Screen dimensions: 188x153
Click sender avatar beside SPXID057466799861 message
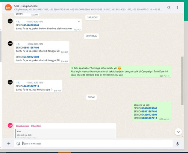click(x=10, y=21)
